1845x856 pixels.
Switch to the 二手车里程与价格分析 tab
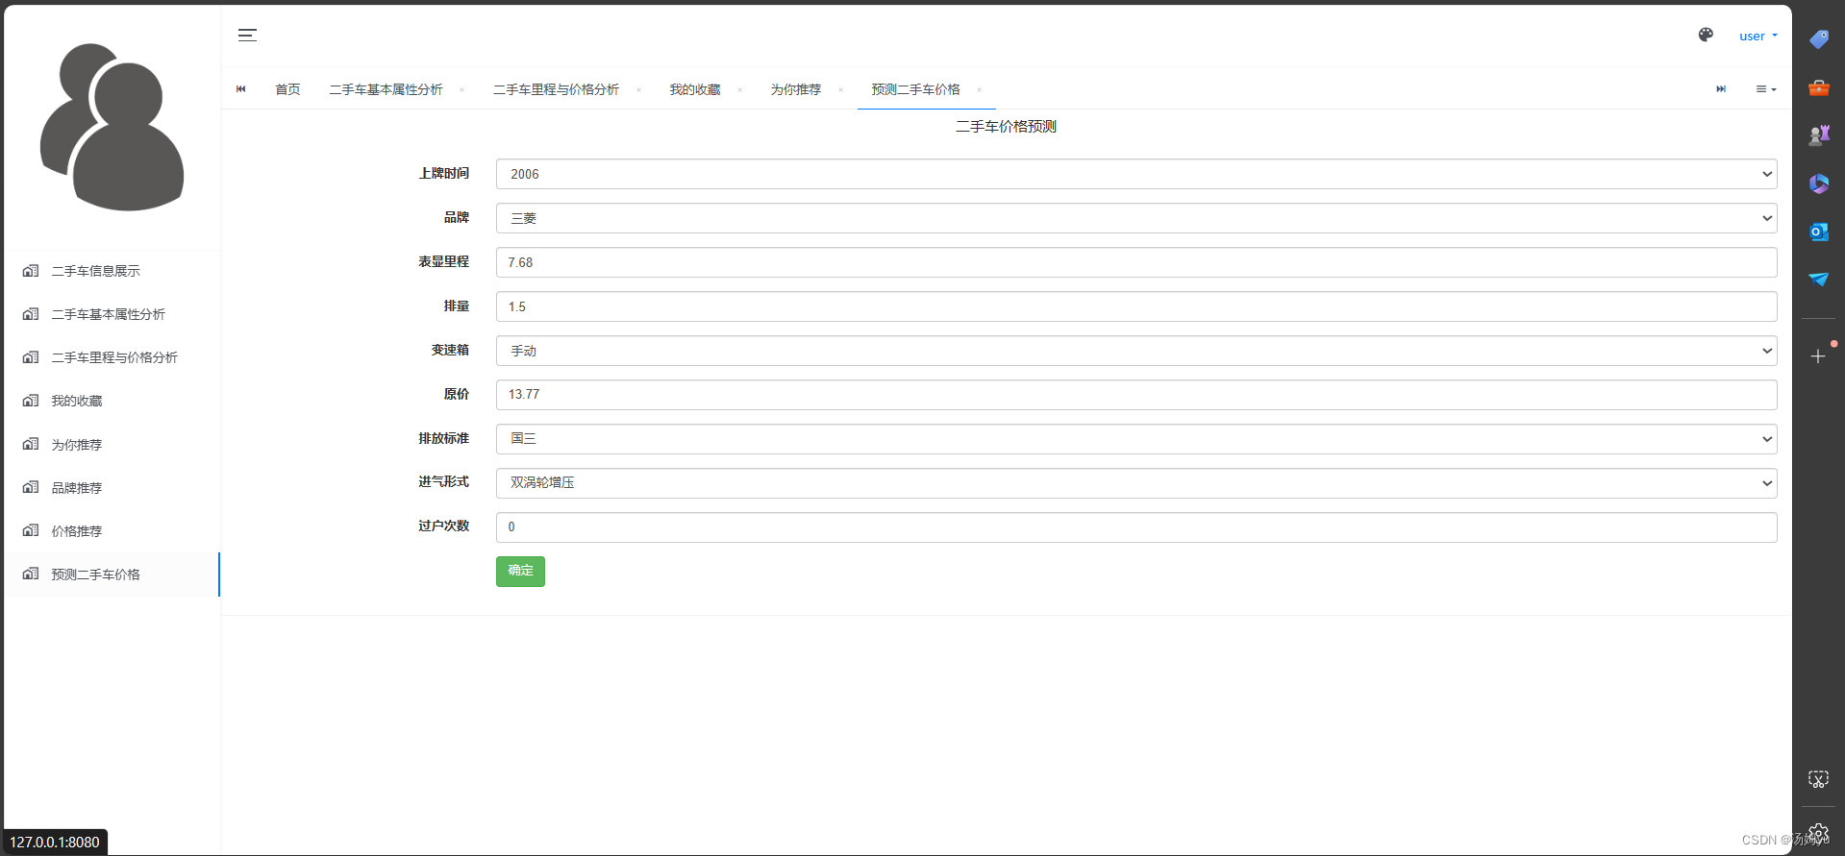click(x=556, y=89)
